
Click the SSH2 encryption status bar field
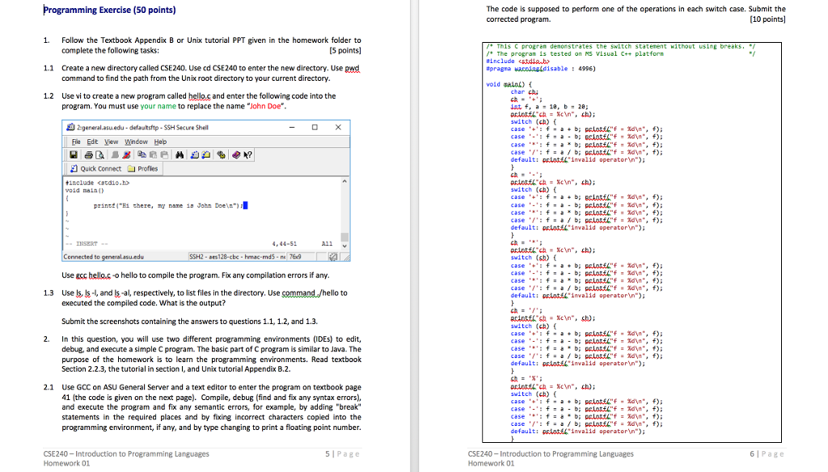[235, 255]
